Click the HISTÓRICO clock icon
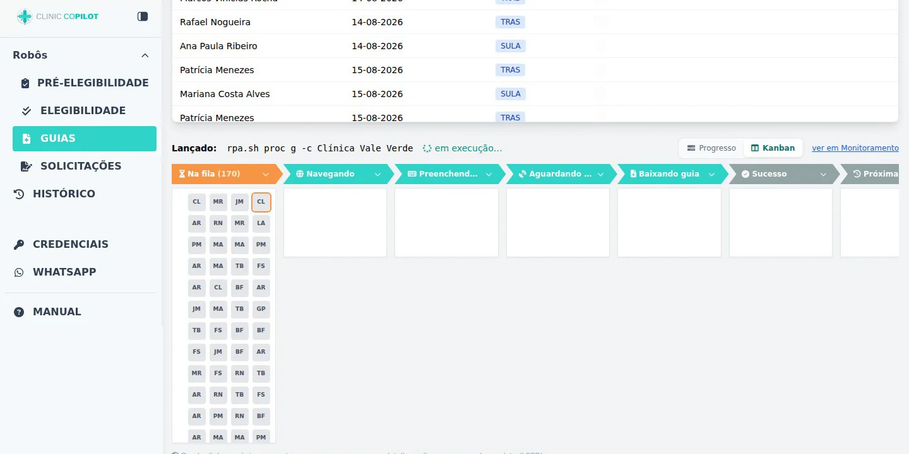The height and width of the screenshot is (454, 909). point(19,194)
